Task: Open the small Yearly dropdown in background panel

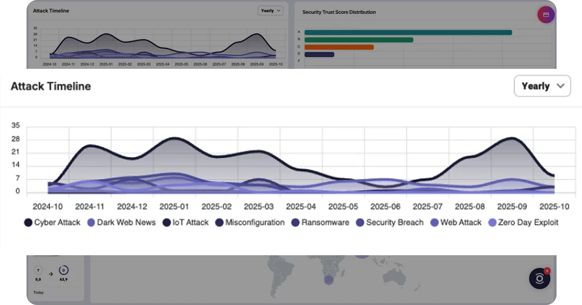Action: [270, 11]
